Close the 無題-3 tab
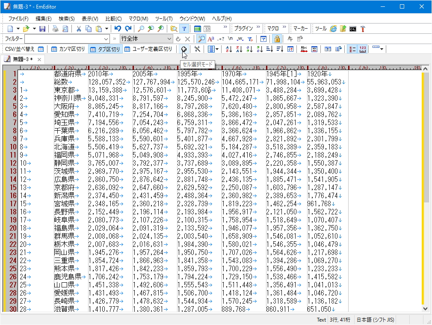Screen dimensions: 432x325 pos(39,59)
